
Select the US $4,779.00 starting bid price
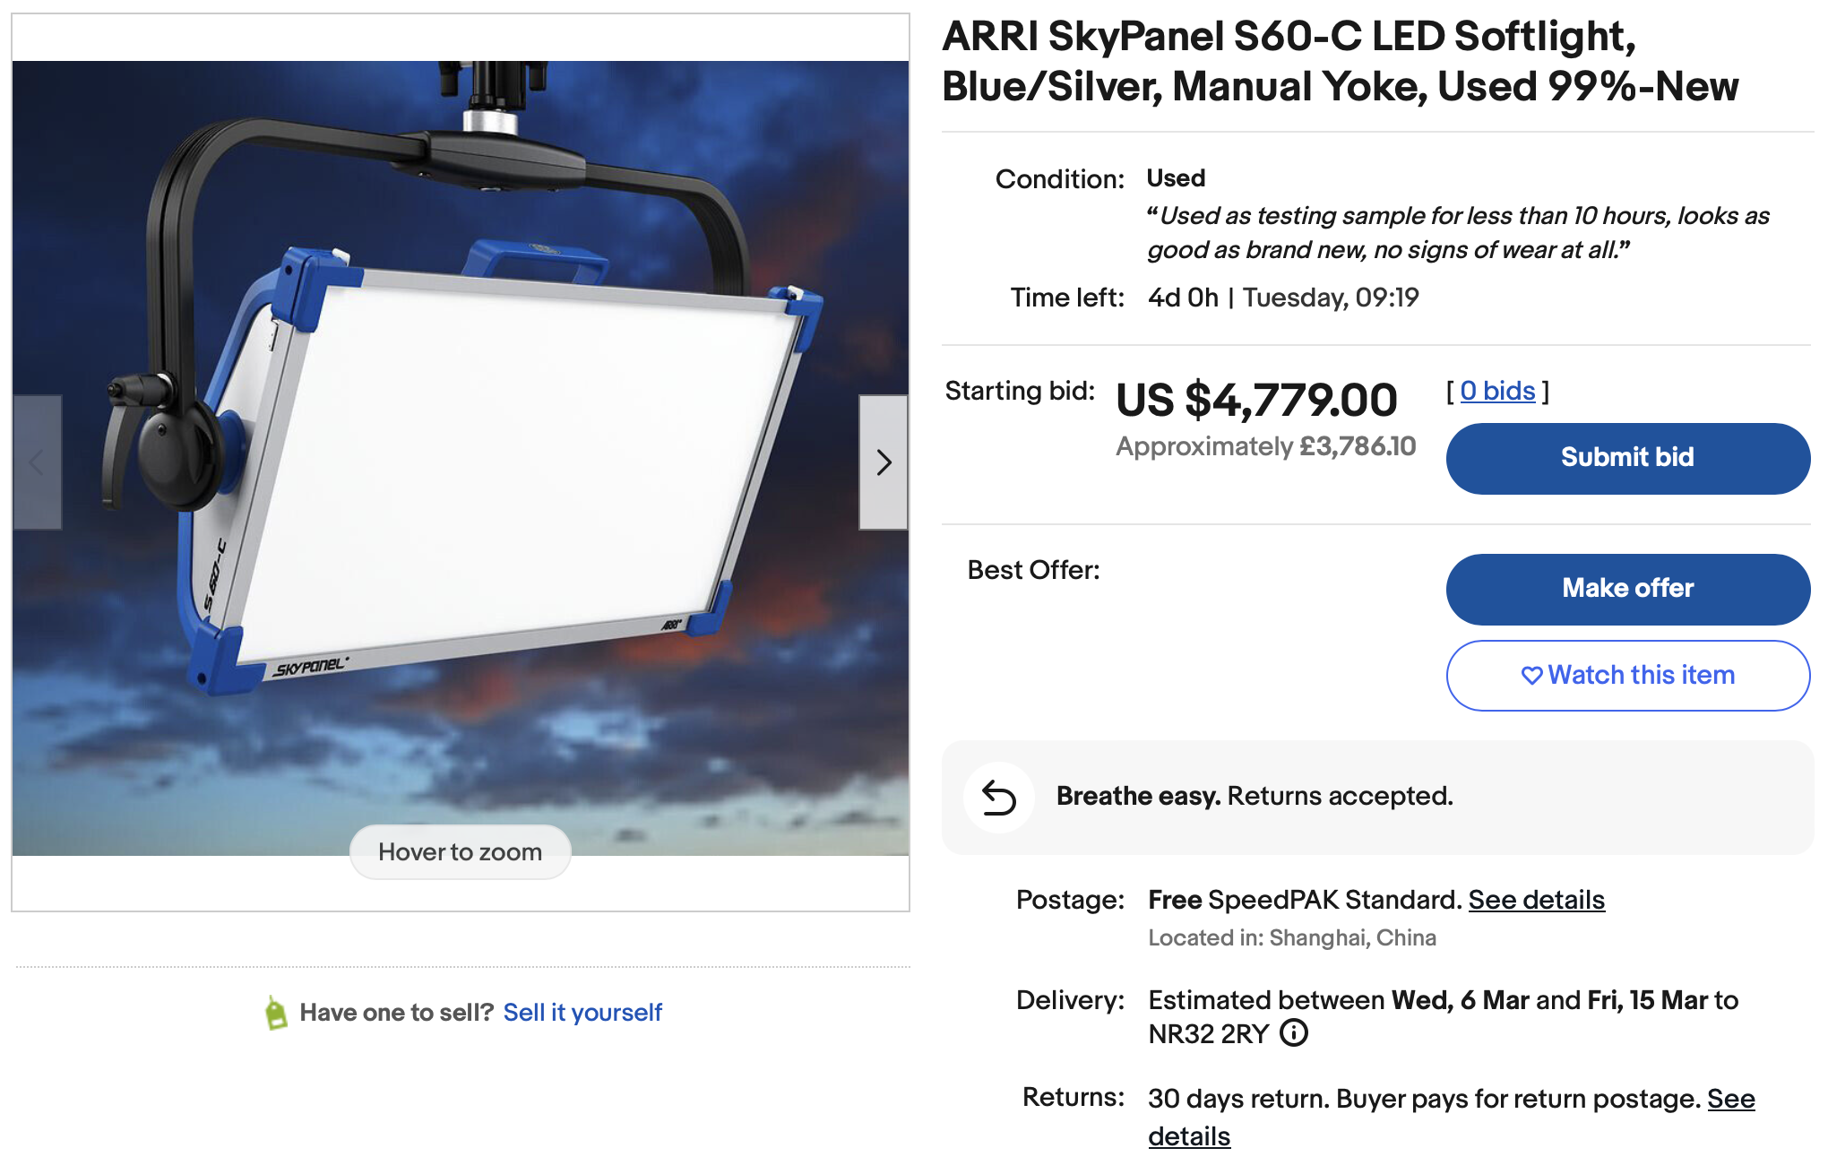pos(1256,400)
